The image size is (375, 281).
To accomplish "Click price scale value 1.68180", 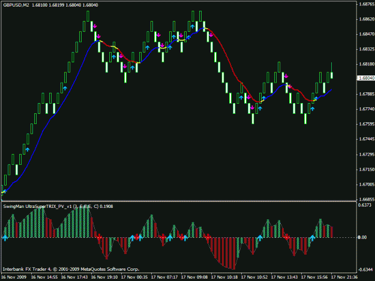I will 367,64.
